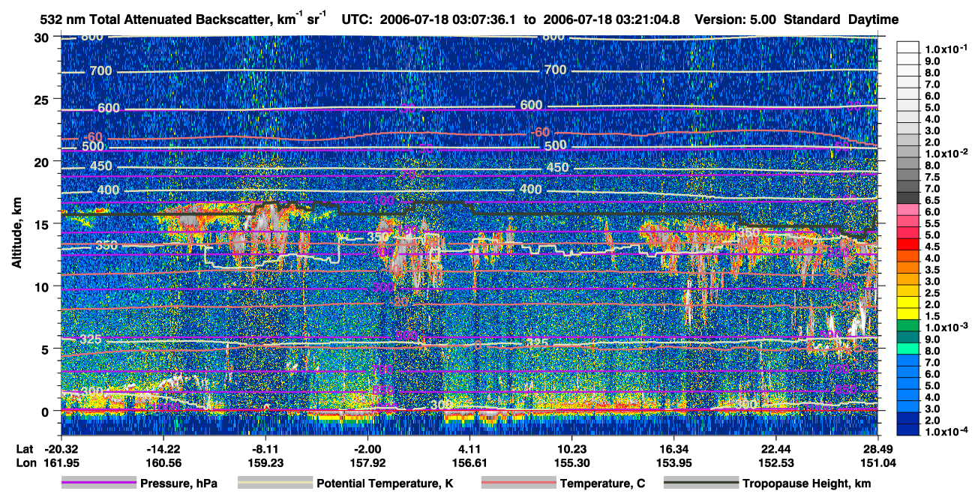Click start time '2006-07-18 03:07:36.1'
The width and height of the screenshot is (975, 500).
click(449, 19)
